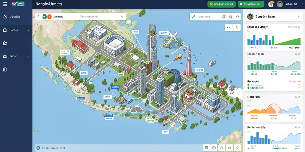Open the home icon in sidebar
Viewport: 305px width, 152px height.
[5, 17]
